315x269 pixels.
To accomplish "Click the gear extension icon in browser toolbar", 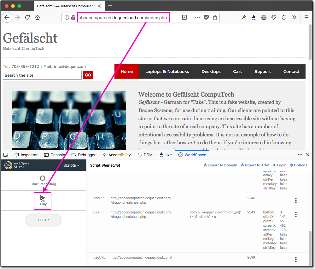I will coord(264,17).
